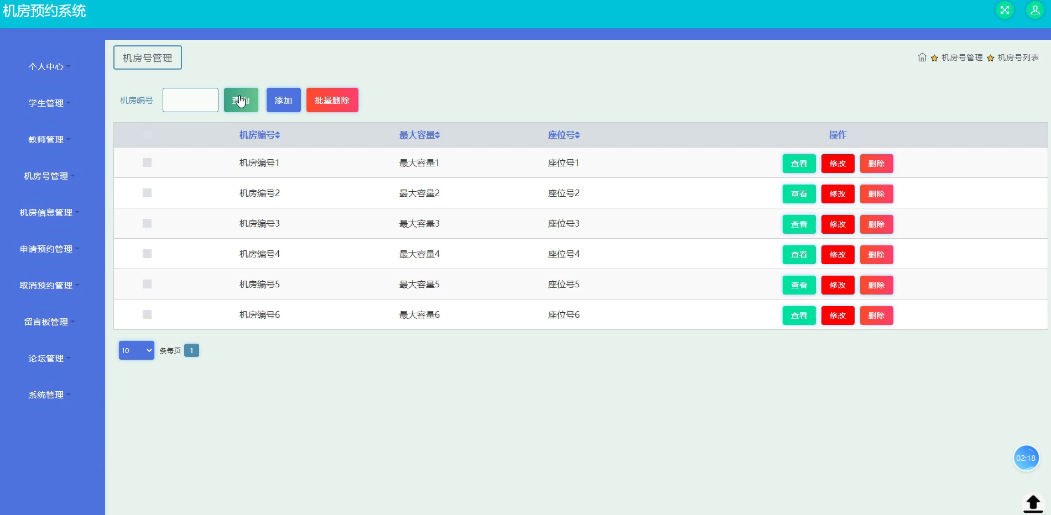View details of 机房编号5 row
Screen dimensions: 1051x515
click(799, 285)
